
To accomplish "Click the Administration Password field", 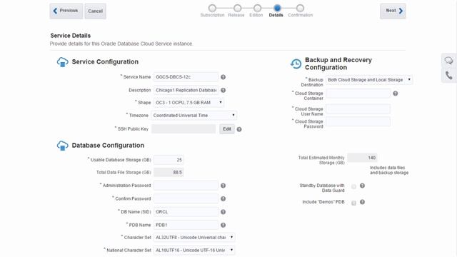I will pos(186,186).
